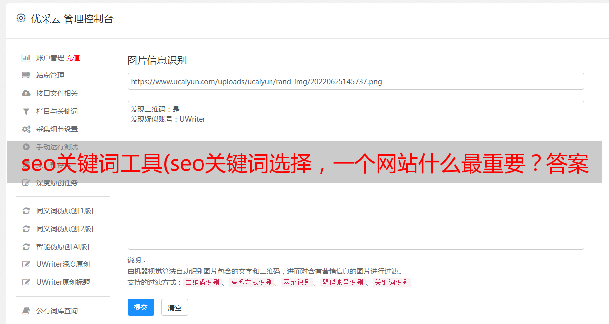Go to UWriter原创标题 page
This screenshot has height=324, width=609.
coord(63,282)
